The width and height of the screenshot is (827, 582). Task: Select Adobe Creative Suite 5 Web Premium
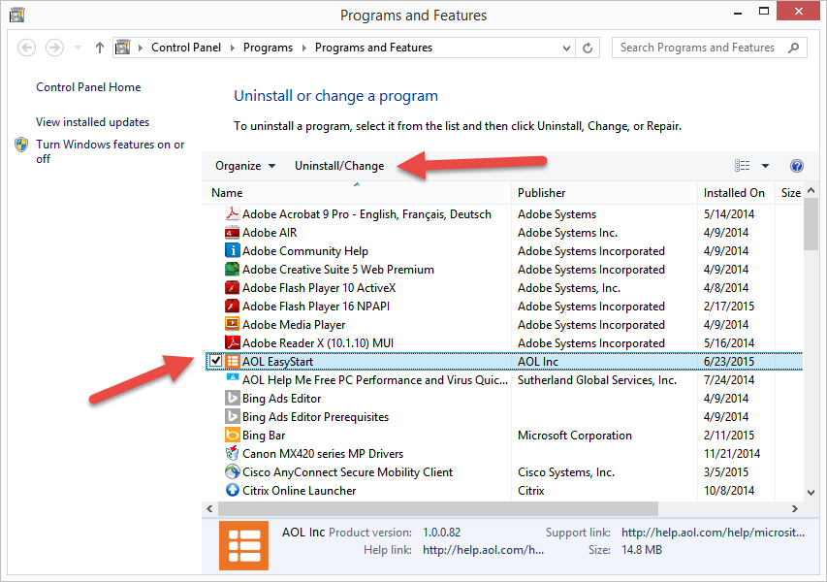338,270
